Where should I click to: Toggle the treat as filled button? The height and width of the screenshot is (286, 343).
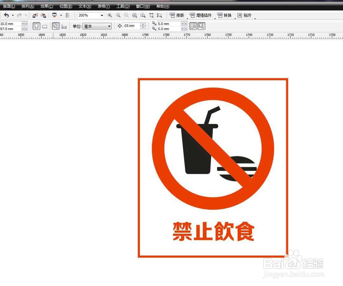click(193, 26)
